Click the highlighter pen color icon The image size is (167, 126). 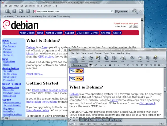click(96, 65)
